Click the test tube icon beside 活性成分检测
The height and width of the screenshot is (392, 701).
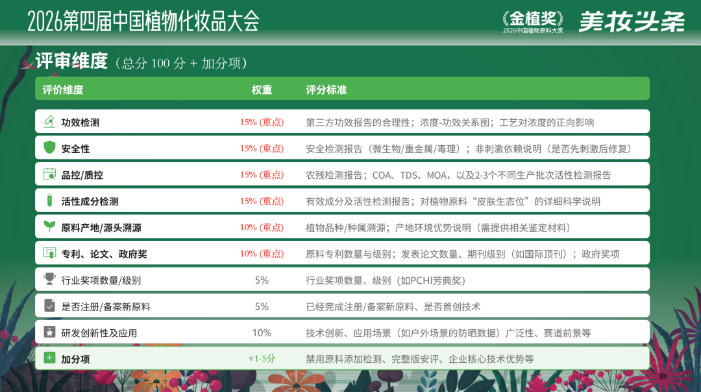[x=49, y=200]
